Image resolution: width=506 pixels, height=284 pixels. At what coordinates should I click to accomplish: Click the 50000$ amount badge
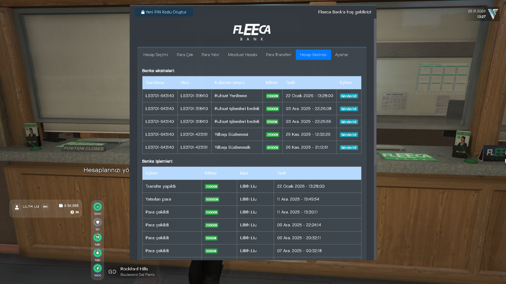272,109
